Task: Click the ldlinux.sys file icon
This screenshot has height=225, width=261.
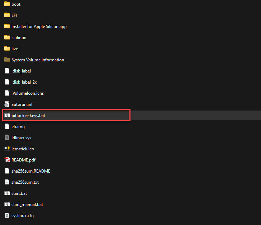Action: pyautogui.click(x=7, y=137)
